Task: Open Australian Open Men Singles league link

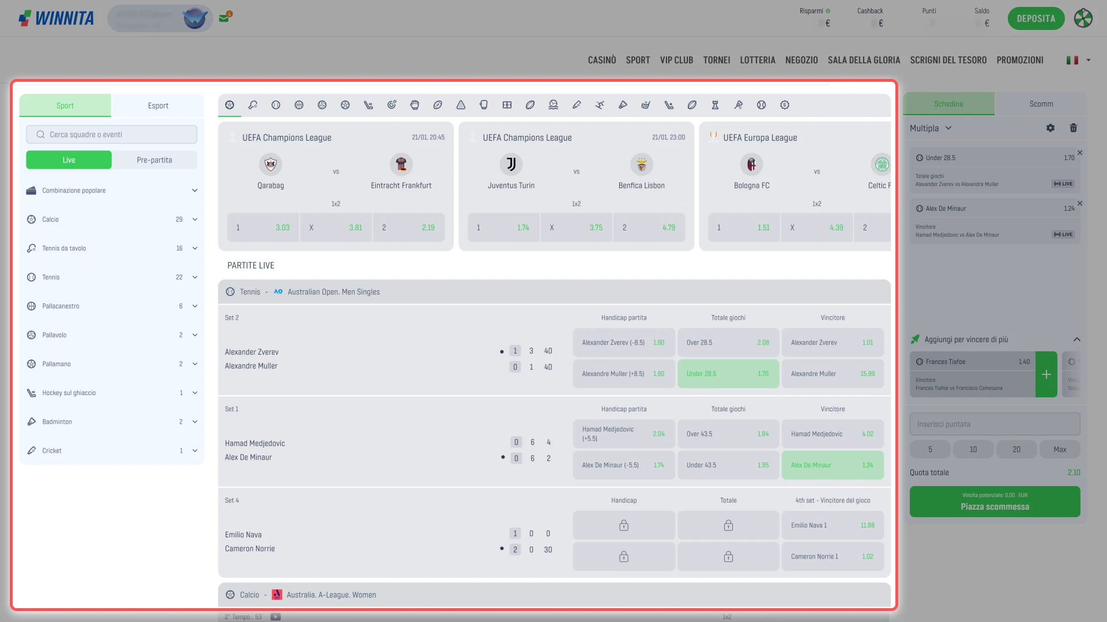Action: (333, 292)
